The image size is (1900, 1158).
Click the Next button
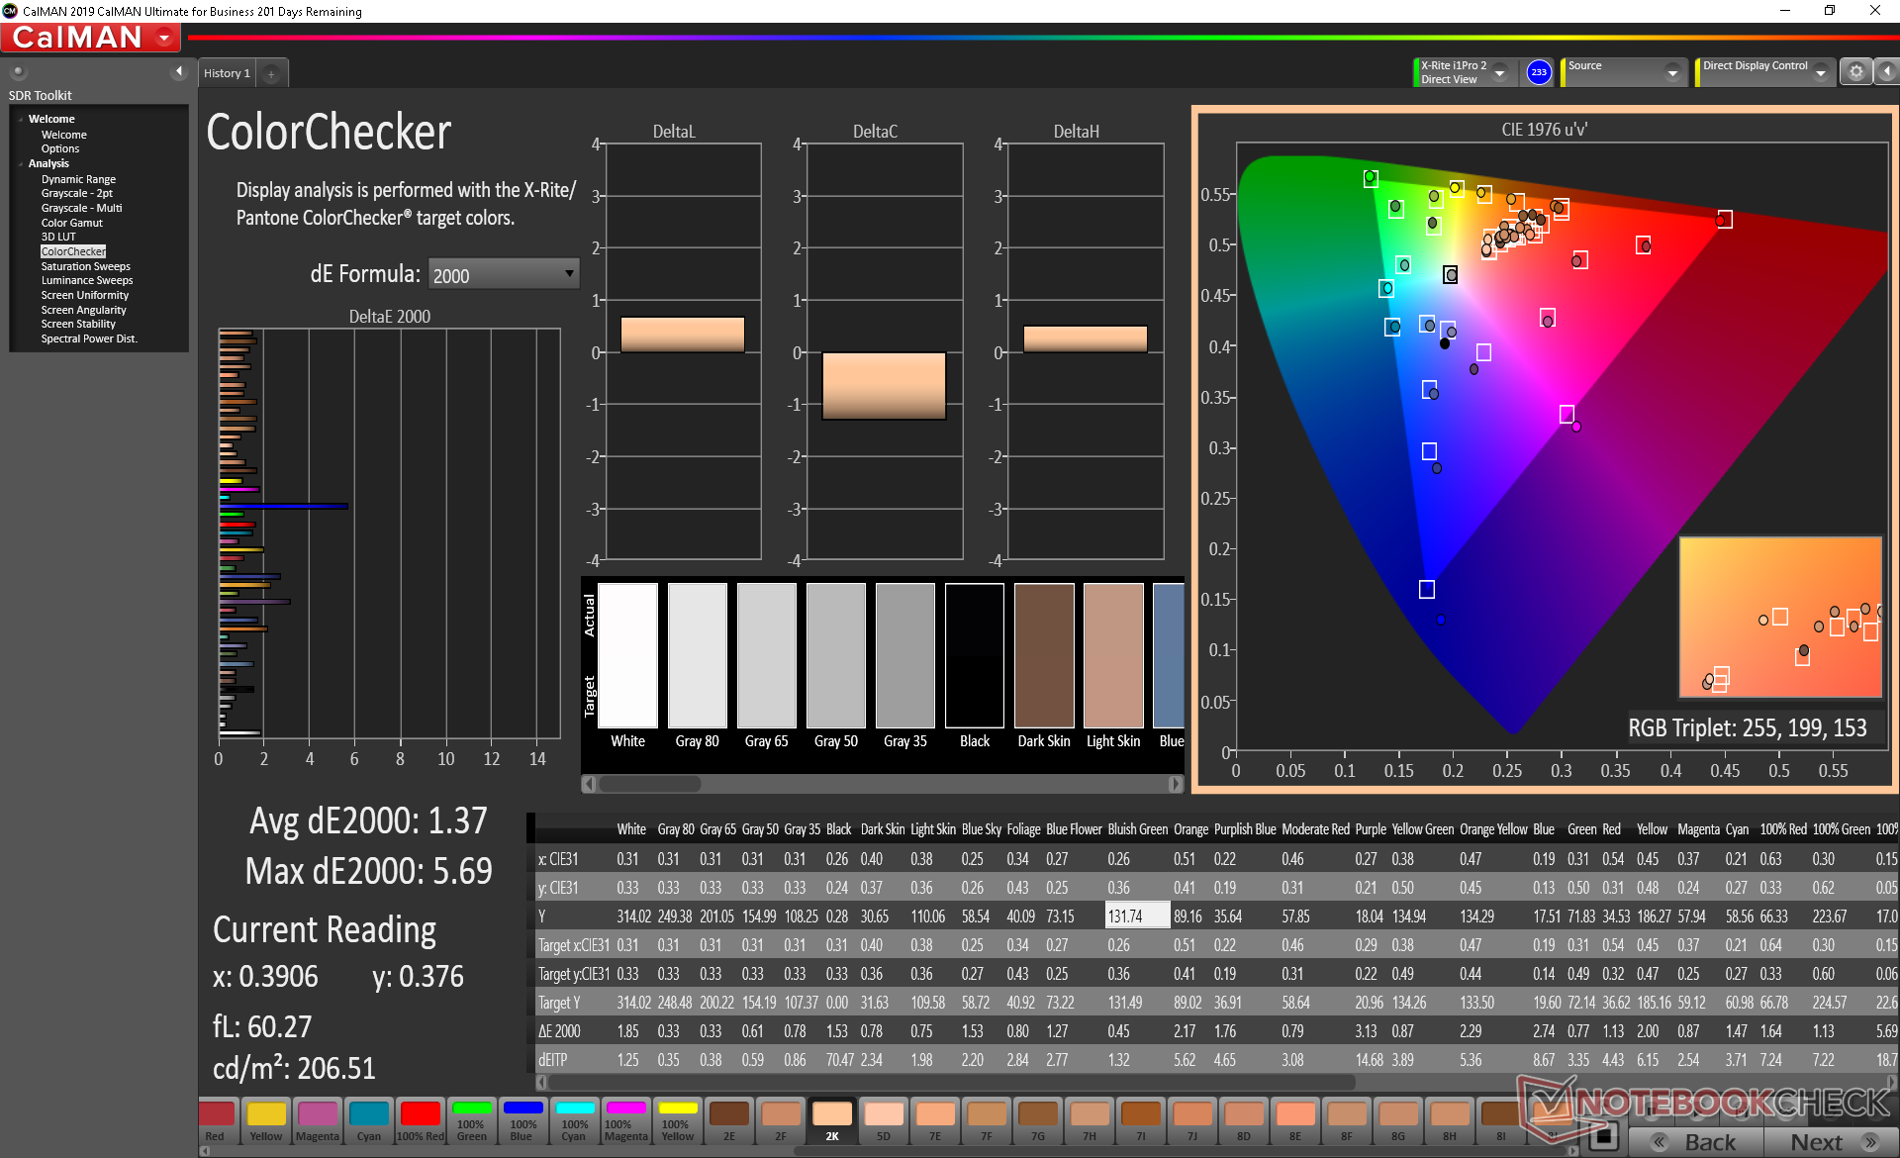tap(1830, 1141)
